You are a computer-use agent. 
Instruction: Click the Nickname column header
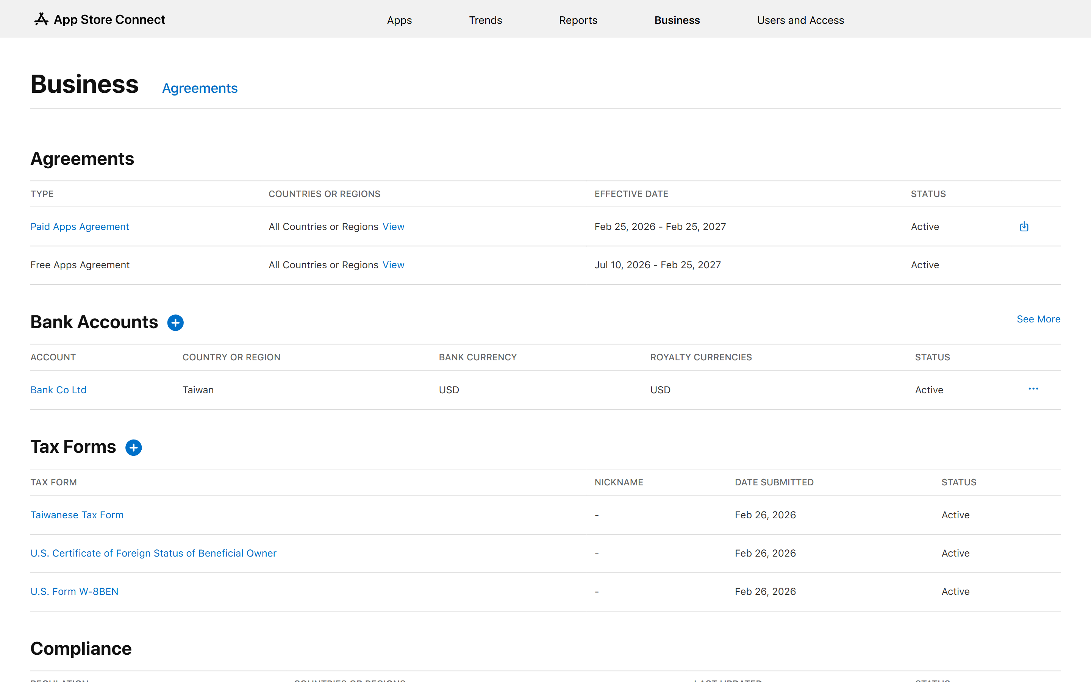pos(619,482)
